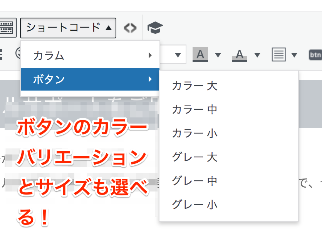Image resolution: width=322 pixels, height=241 pixels.
Task: Click the background color A icon
Action: (x=200, y=55)
